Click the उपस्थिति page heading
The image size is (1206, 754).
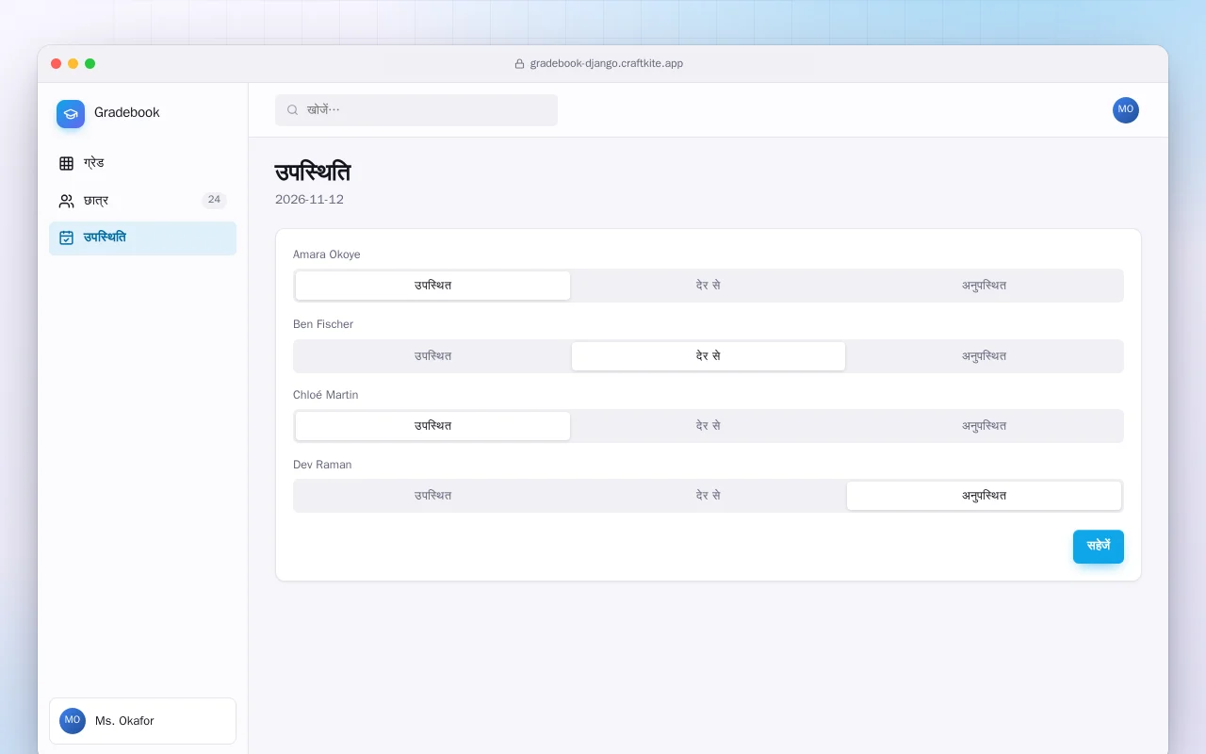[313, 172]
